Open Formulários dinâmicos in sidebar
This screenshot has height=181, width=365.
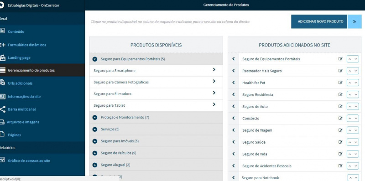tap(27, 45)
